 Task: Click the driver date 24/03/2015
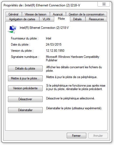tap(54, 45)
